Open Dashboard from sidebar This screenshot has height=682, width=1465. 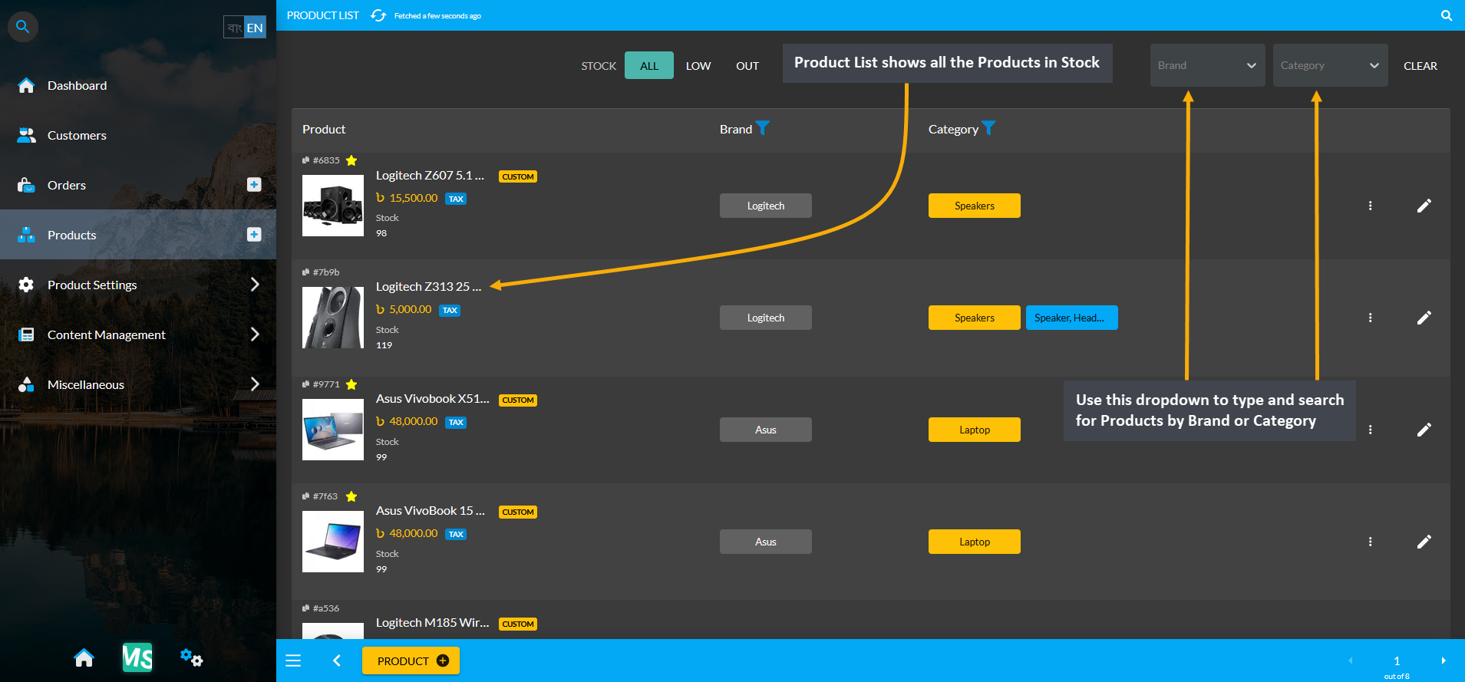(x=77, y=85)
